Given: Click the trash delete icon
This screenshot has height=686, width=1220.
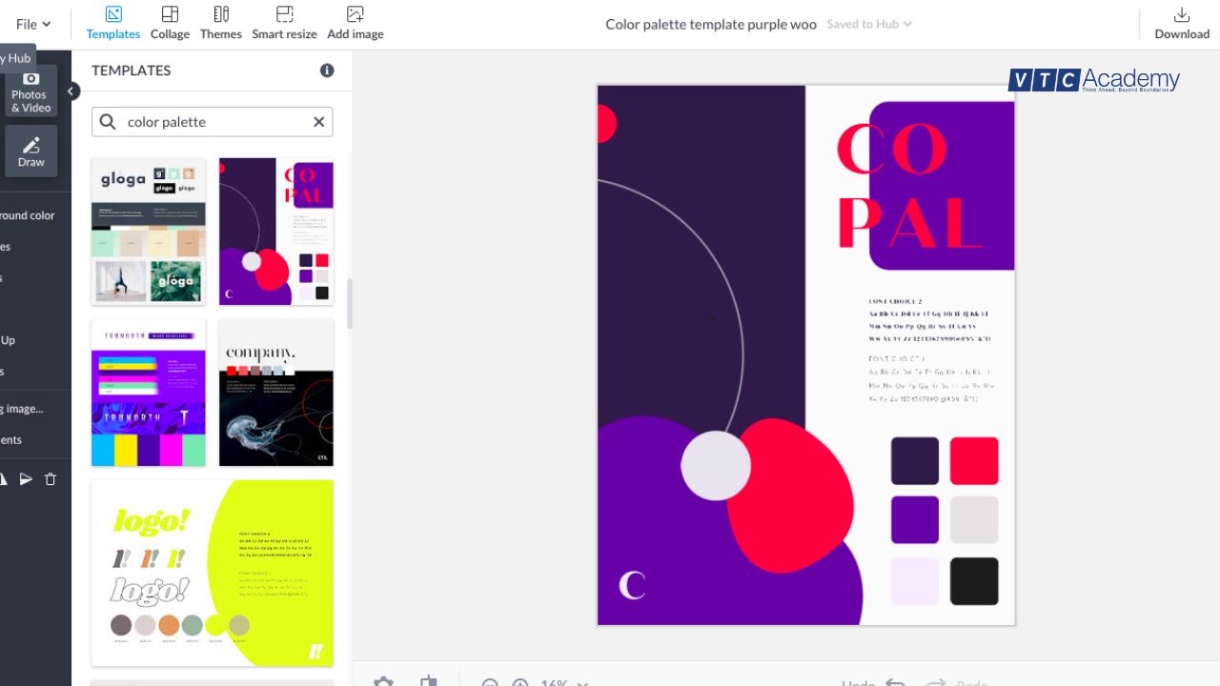Looking at the screenshot, I should pyautogui.click(x=51, y=479).
